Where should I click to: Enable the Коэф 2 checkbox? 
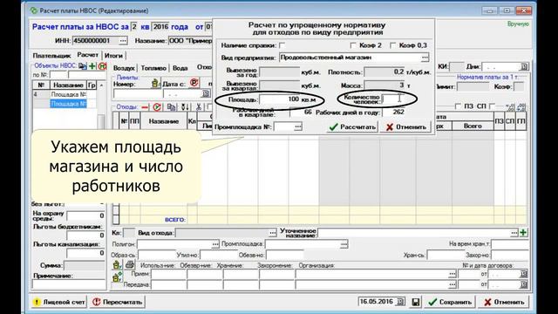[353, 45]
